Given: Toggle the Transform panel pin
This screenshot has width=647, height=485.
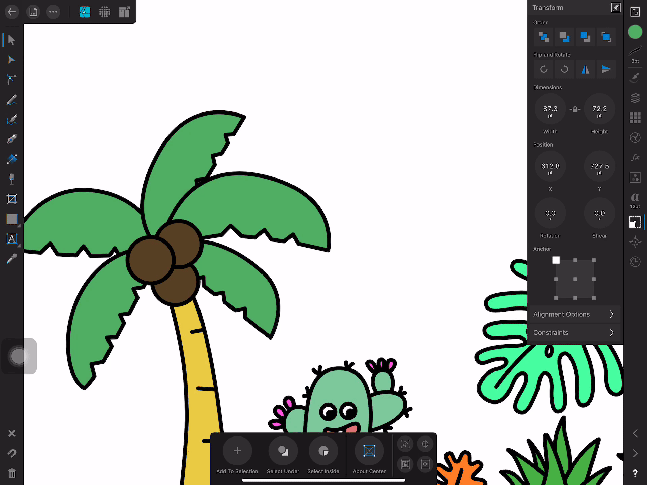Looking at the screenshot, I should [x=615, y=8].
